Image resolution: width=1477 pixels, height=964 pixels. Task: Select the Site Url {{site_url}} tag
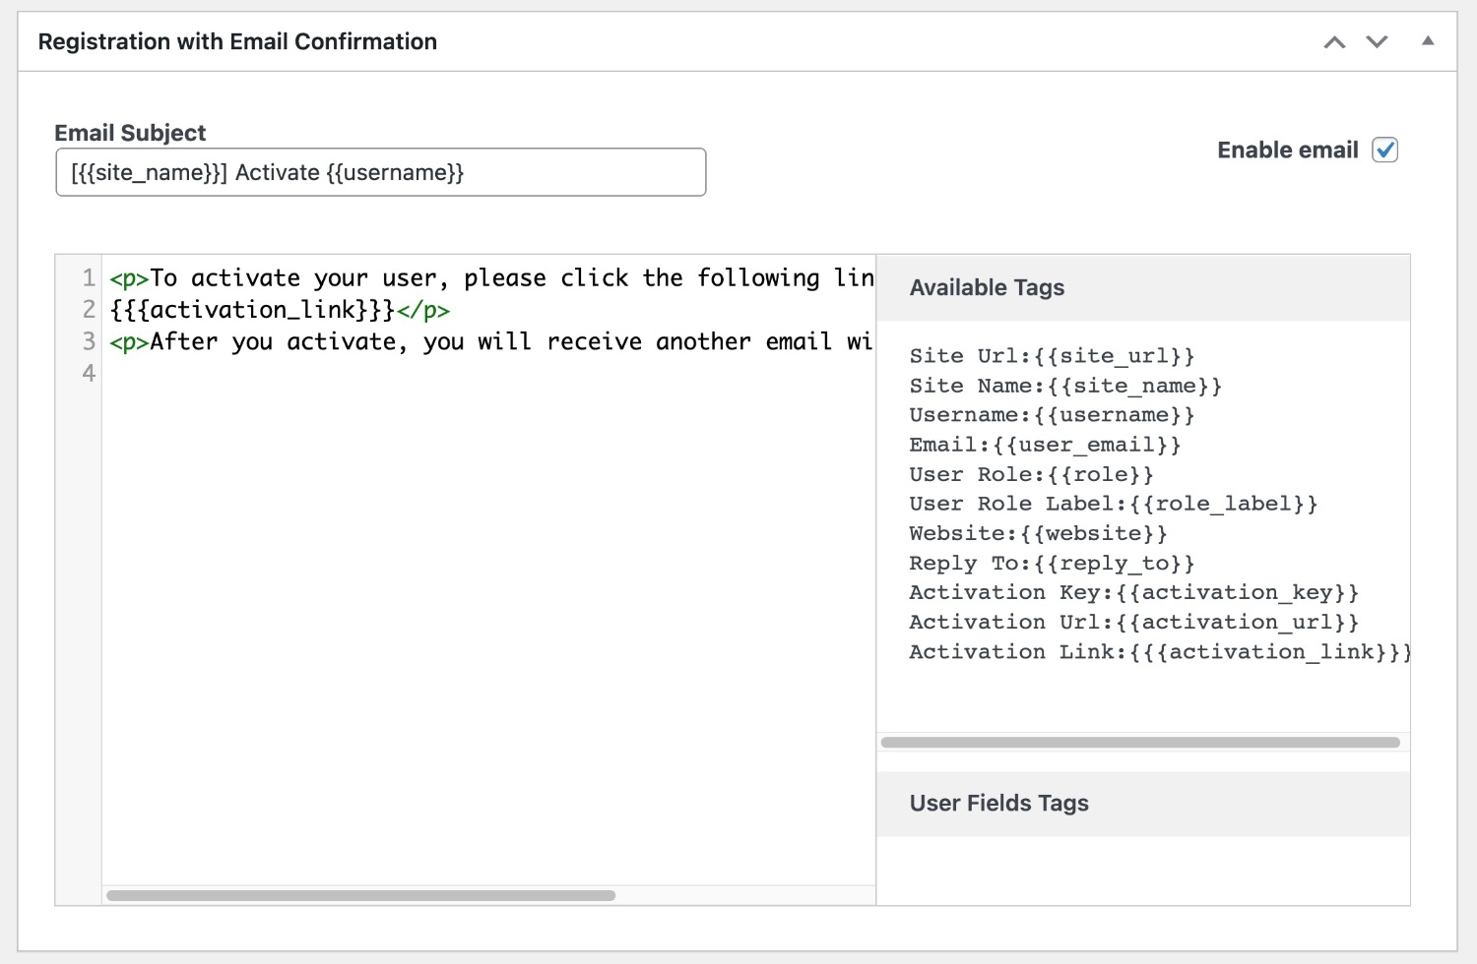click(1052, 356)
